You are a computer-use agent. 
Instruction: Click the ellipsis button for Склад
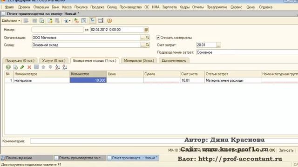coord(143,45)
